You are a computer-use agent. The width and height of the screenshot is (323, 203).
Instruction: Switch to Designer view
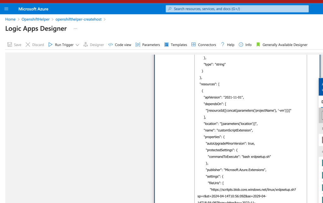97,45
